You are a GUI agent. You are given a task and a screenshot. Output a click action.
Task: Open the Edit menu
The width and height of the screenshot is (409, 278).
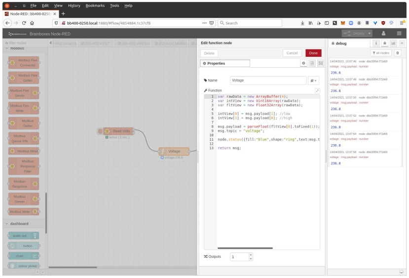coord(45,5)
